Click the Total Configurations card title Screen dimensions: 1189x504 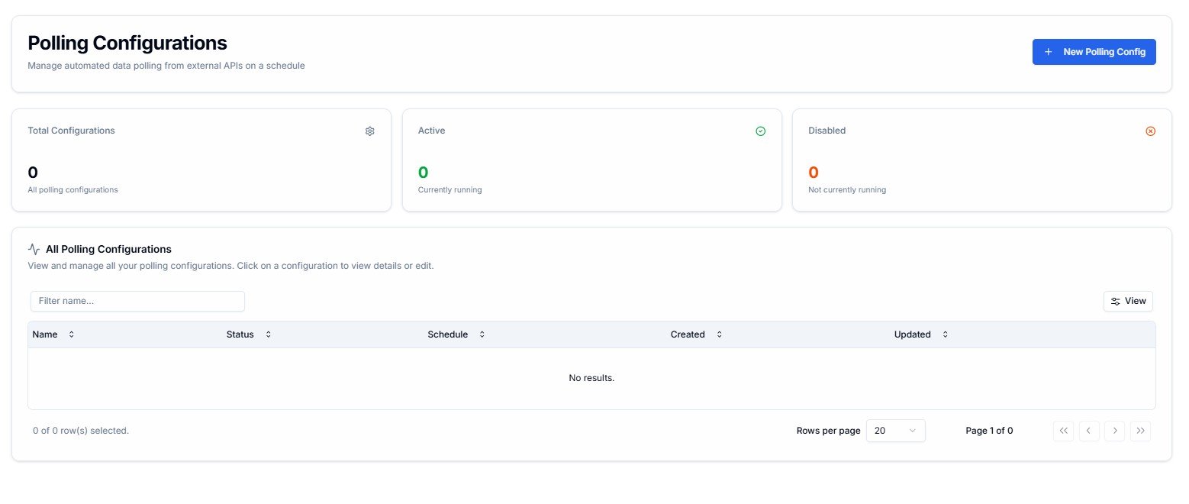coord(71,131)
